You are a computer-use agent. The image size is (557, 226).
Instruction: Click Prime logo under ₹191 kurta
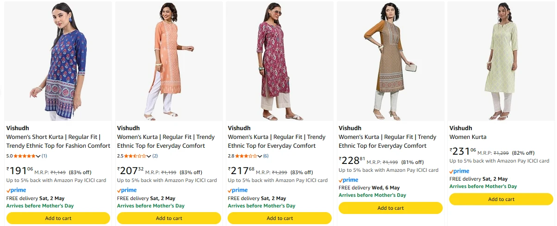[16, 190]
